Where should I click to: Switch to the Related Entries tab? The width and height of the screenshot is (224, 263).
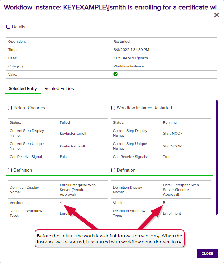(x=59, y=88)
